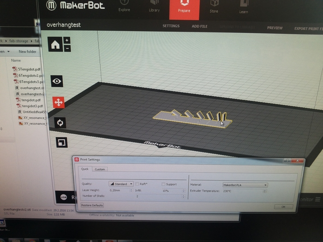Select the Prepare tab
The height and width of the screenshot is (242, 323).
click(x=184, y=10)
